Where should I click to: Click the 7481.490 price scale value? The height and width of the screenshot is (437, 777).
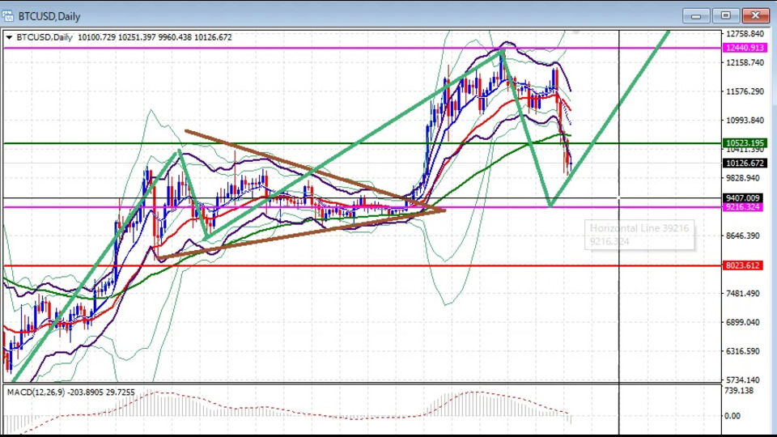[743, 294]
